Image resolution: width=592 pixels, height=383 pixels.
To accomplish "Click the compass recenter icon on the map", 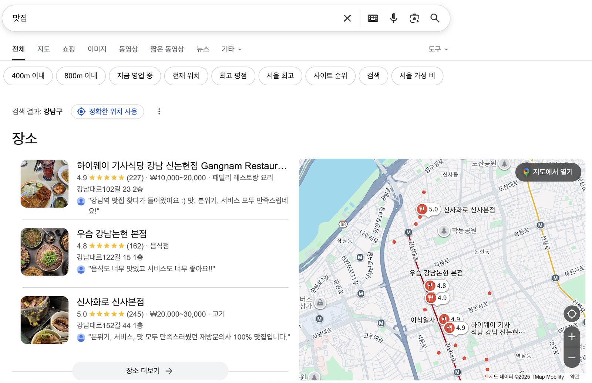I will [571, 314].
